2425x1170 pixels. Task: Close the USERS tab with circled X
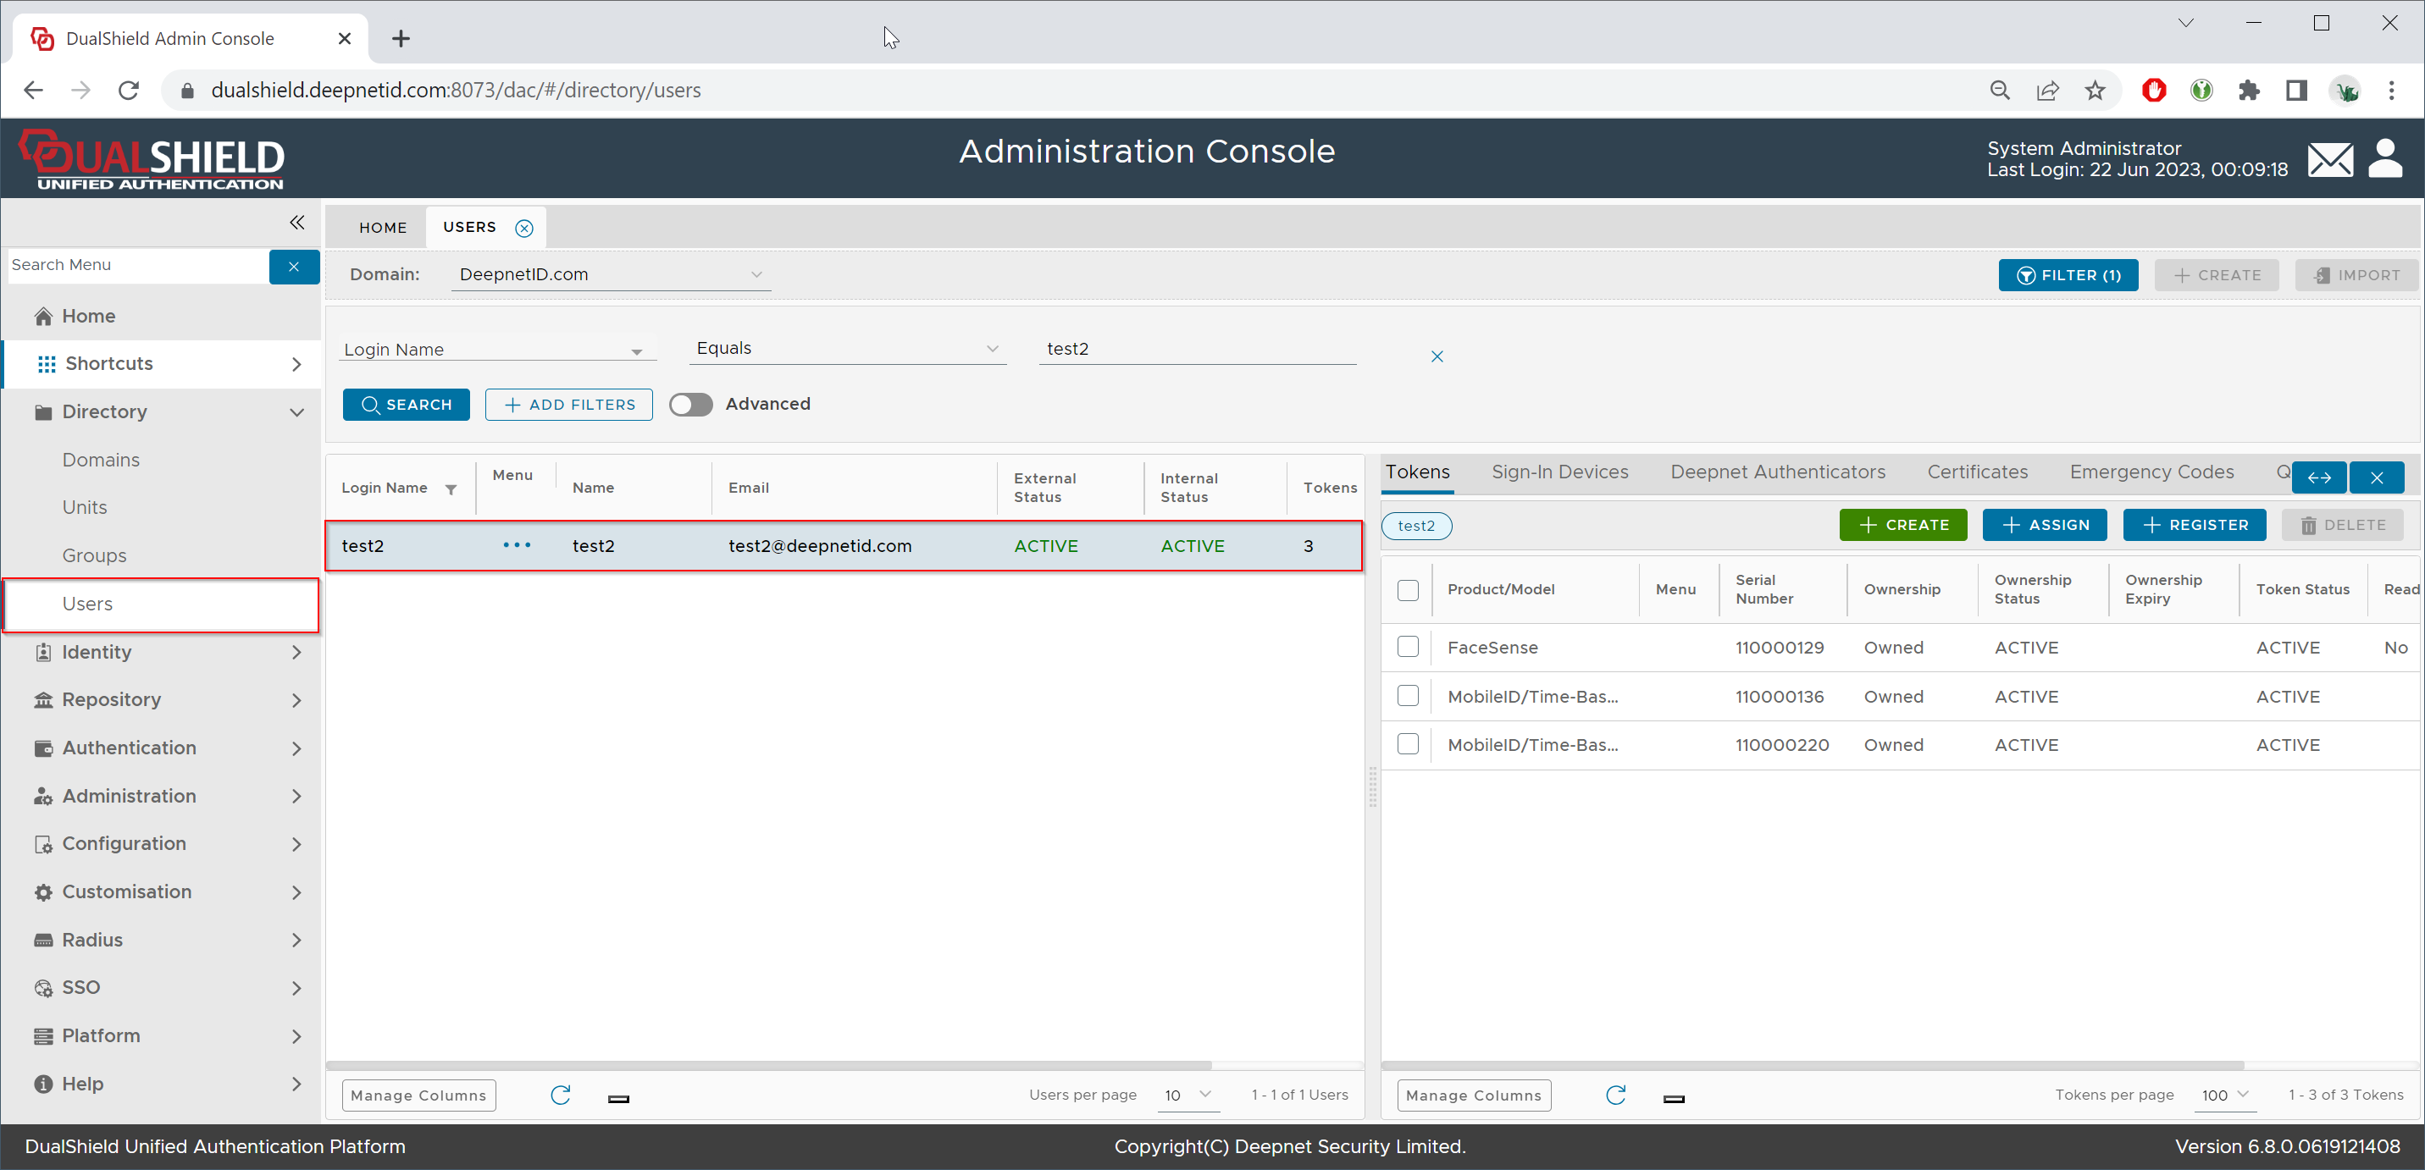[x=524, y=228]
